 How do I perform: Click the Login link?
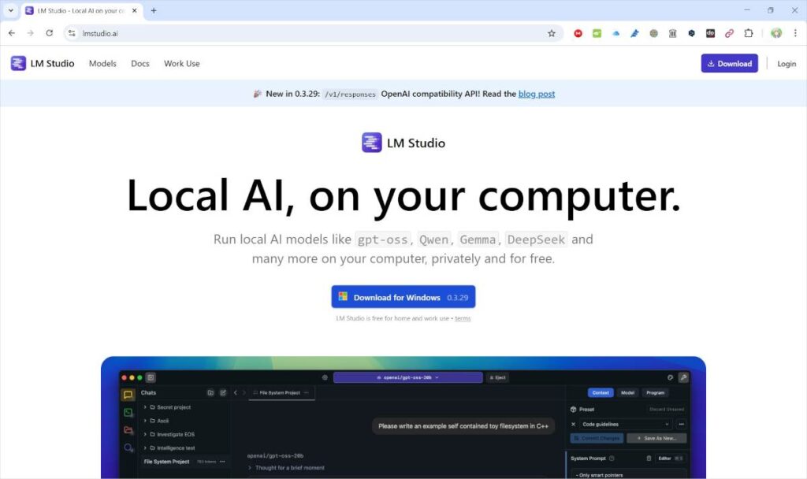click(x=787, y=64)
